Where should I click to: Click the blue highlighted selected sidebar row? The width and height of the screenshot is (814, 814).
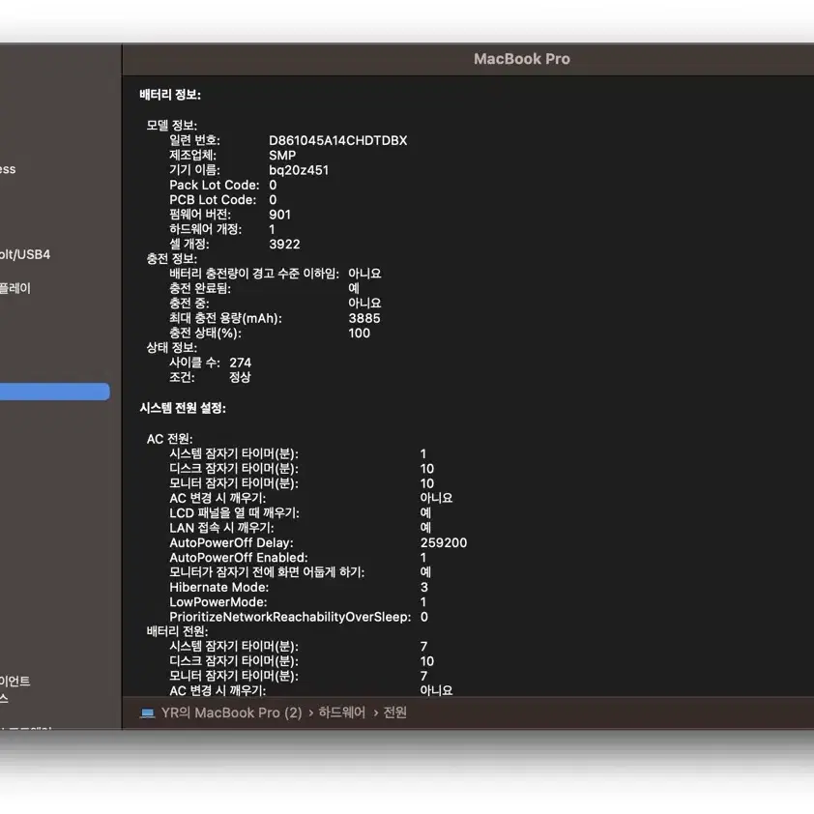[x=54, y=392]
